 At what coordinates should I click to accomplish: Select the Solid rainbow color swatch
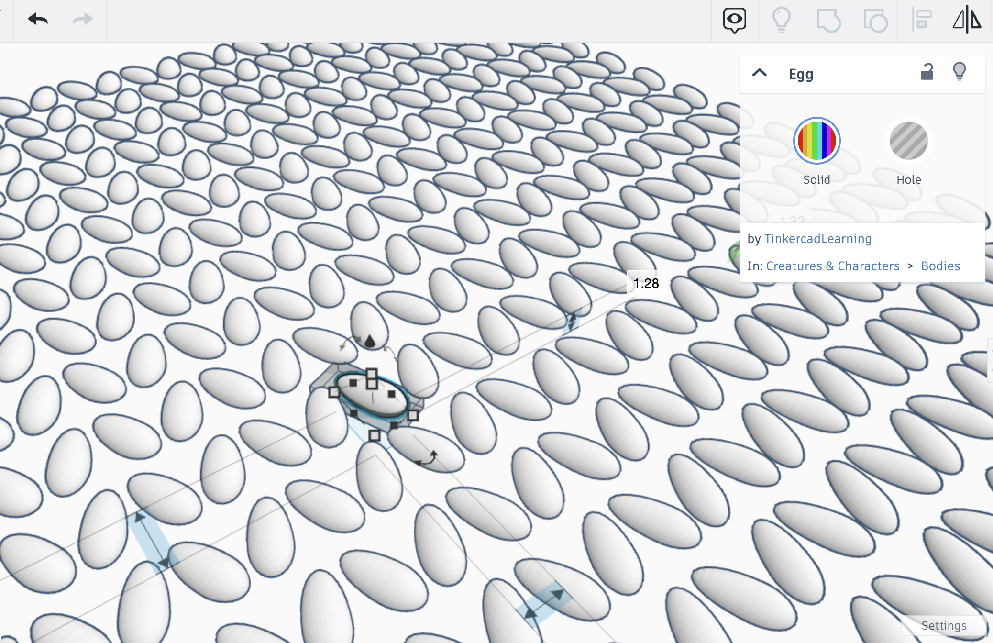pyautogui.click(x=816, y=141)
